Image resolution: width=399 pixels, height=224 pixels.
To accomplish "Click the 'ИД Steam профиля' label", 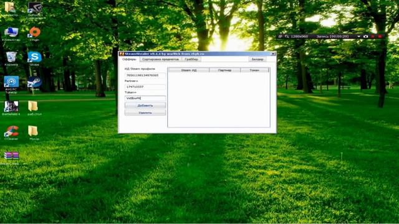I will click(x=140, y=69).
